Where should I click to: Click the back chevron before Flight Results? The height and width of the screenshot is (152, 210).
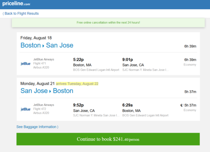point(3,13)
